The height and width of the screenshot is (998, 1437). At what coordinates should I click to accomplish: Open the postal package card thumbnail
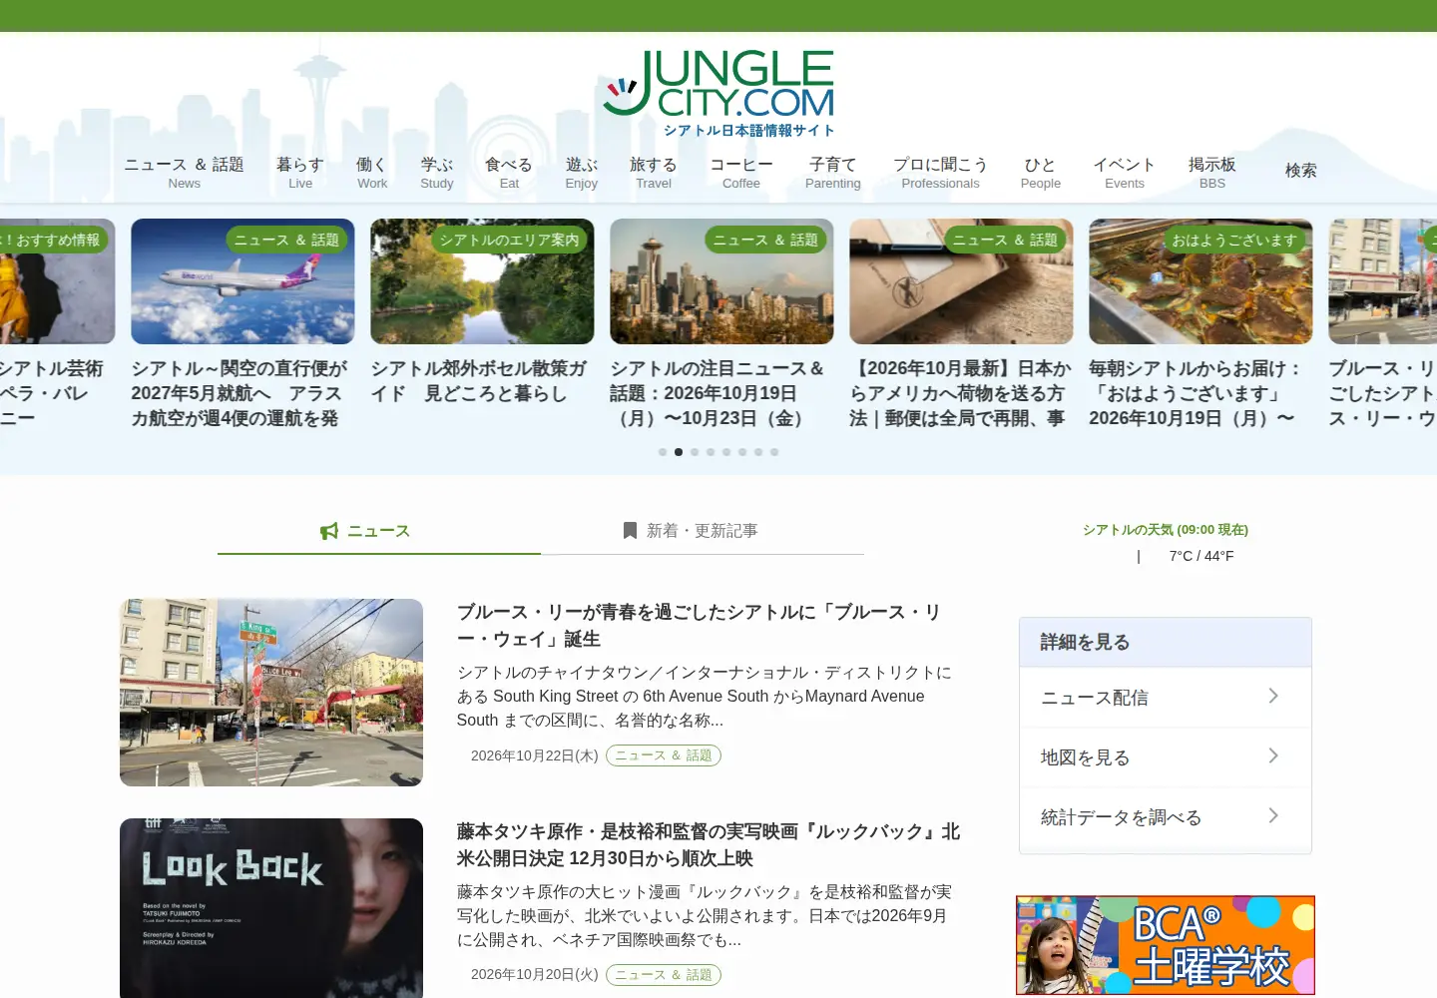coord(961,281)
